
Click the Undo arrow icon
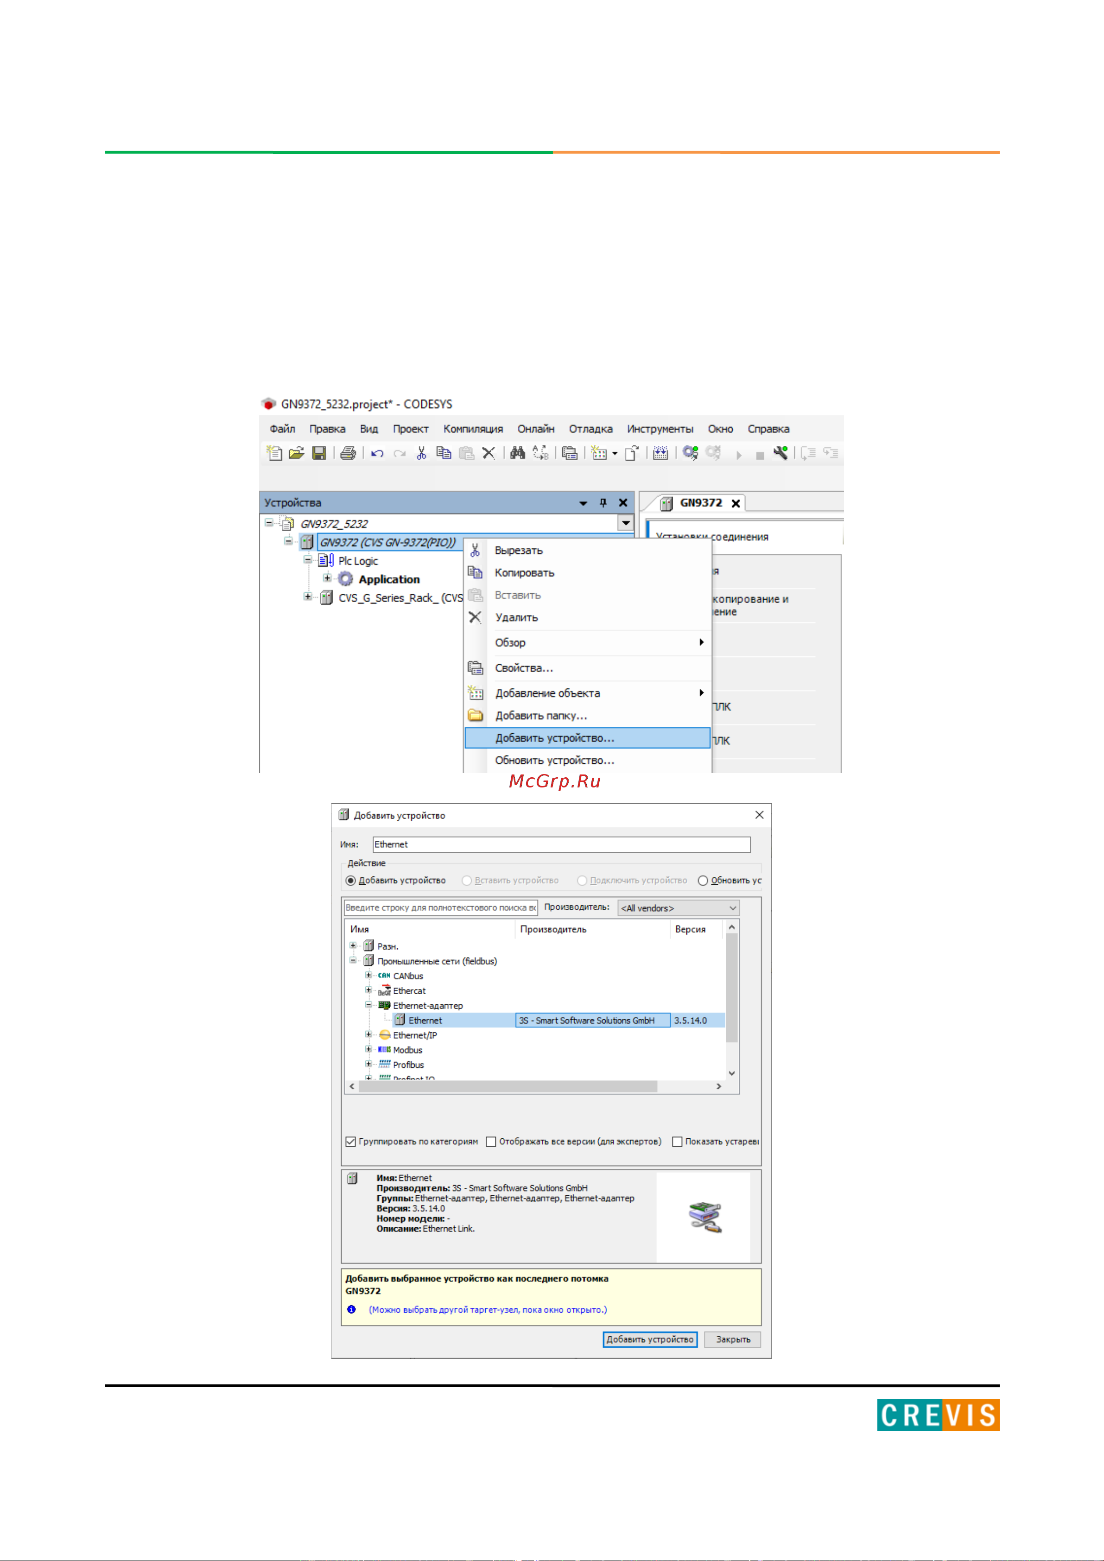377,453
